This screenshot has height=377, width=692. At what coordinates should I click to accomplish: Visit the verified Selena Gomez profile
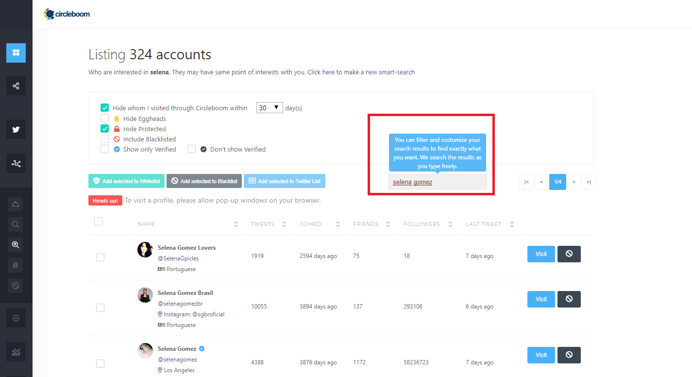pyautogui.click(x=541, y=355)
